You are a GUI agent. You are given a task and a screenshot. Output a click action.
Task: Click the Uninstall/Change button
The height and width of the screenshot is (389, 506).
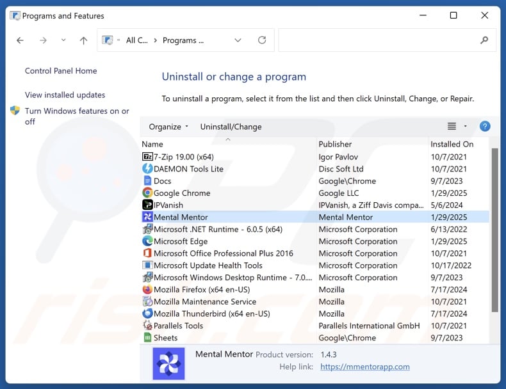231,127
